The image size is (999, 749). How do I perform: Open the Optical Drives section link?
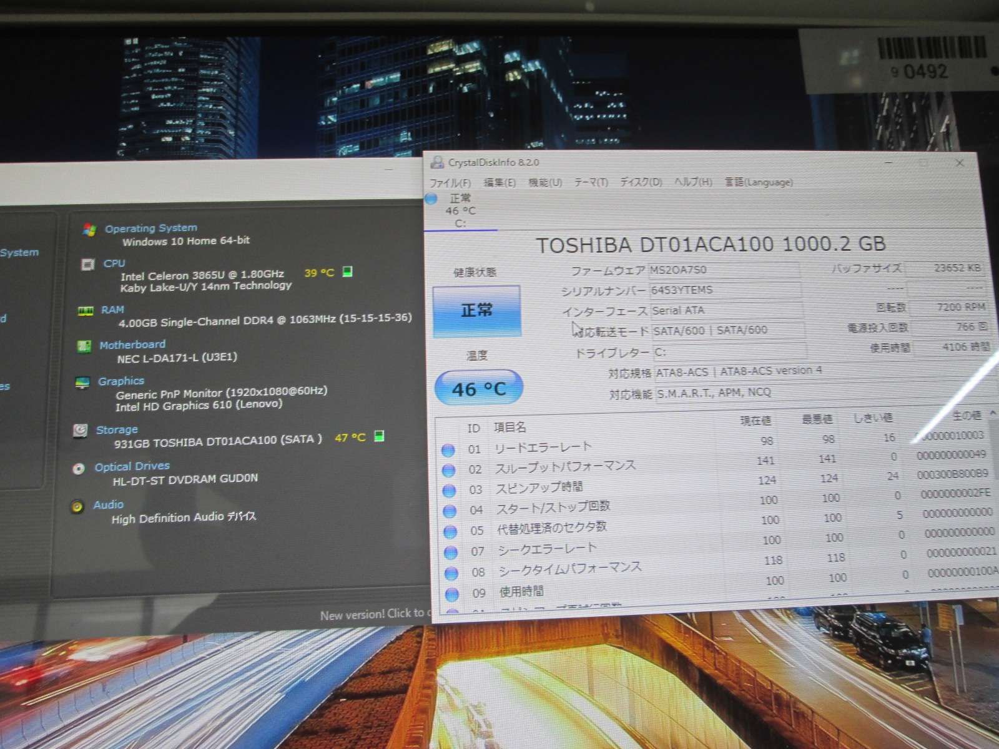pyautogui.click(x=132, y=466)
